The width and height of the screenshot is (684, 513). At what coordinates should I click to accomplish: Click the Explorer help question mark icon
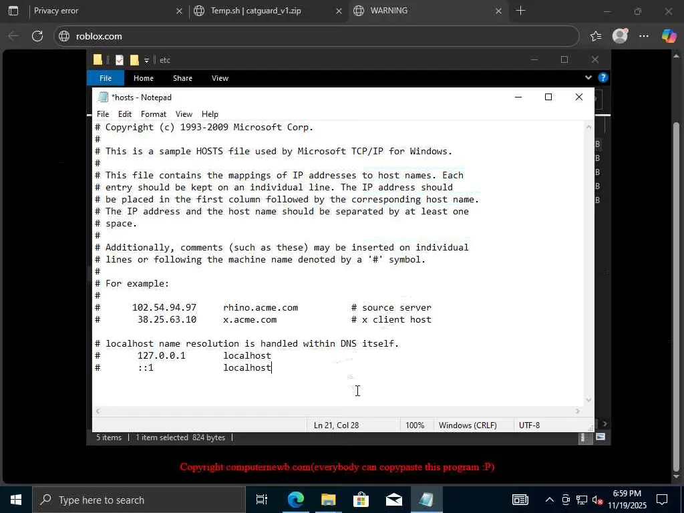click(x=603, y=77)
